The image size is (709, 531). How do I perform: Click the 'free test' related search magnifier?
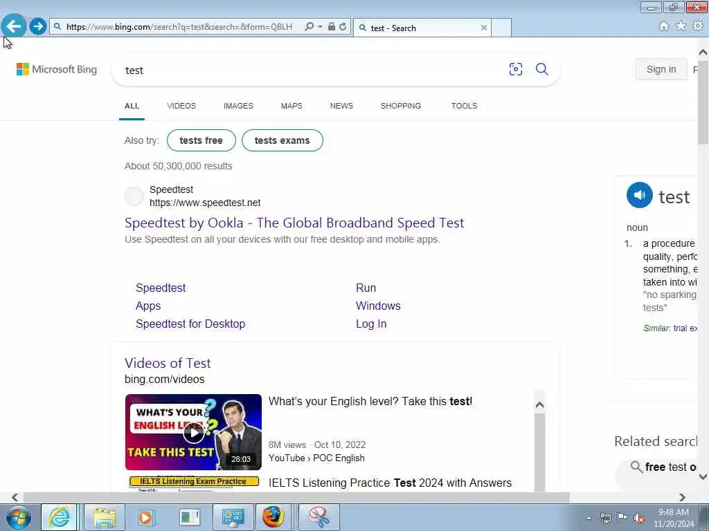(636, 467)
